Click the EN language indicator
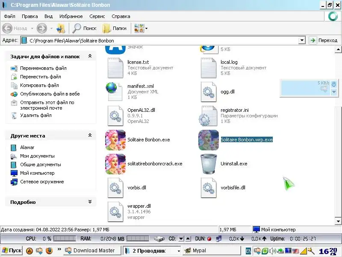Screen dimensions: 342x257 [x=248, y=251]
